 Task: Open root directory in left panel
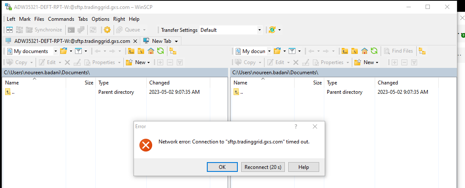click(x=141, y=51)
